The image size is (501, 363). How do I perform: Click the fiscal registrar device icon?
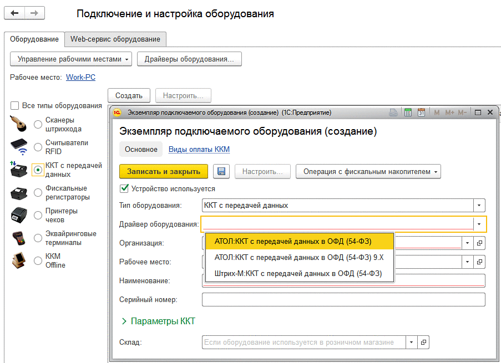(x=19, y=193)
